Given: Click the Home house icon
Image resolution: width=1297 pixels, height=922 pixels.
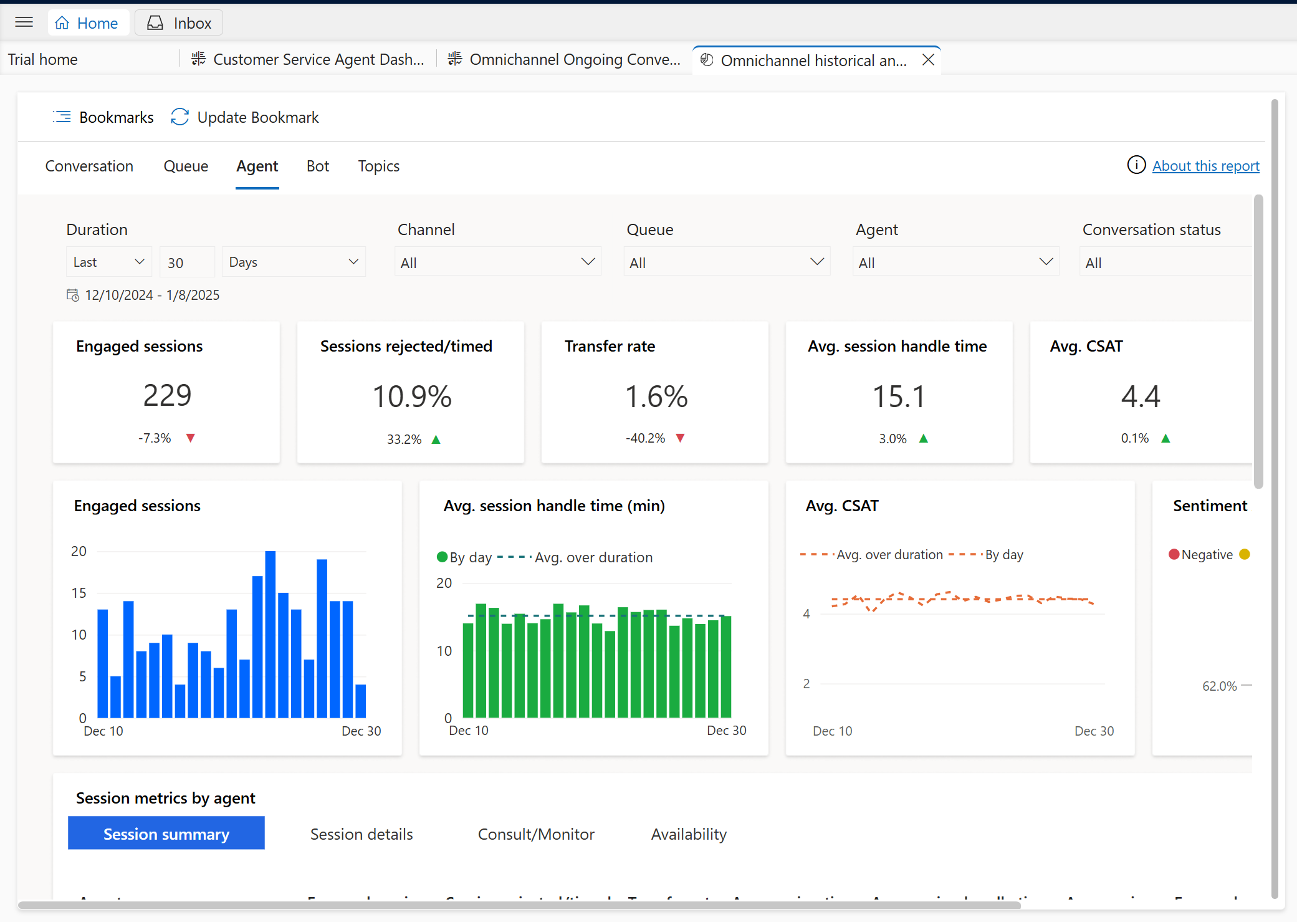Looking at the screenshot, I should [x=62, y=23].
